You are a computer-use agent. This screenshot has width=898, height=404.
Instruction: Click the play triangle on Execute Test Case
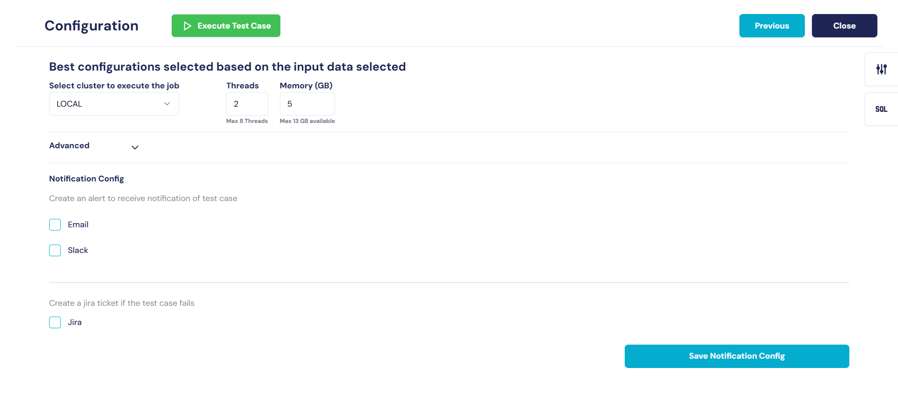coord(187,26)
